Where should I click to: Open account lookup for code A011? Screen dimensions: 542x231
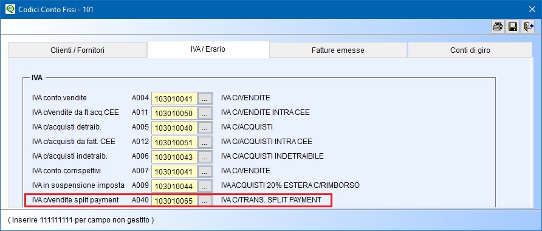pos(205,114)
